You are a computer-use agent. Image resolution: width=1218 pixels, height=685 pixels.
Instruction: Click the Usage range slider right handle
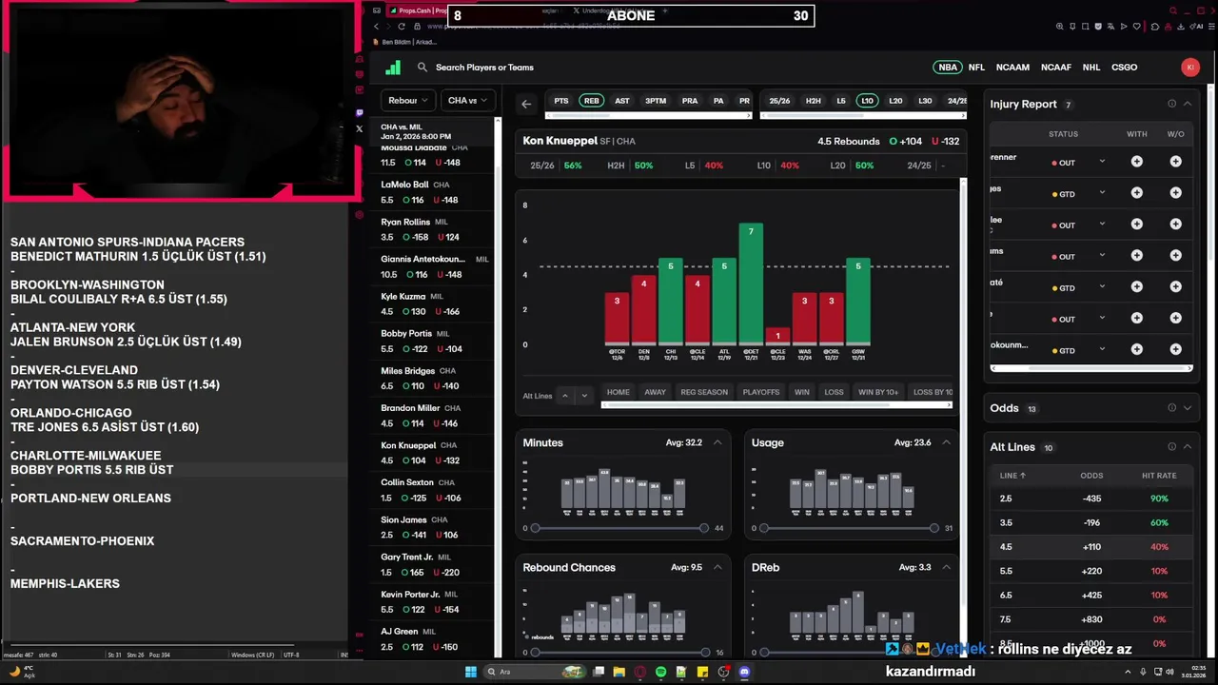(x=934, y=528)
